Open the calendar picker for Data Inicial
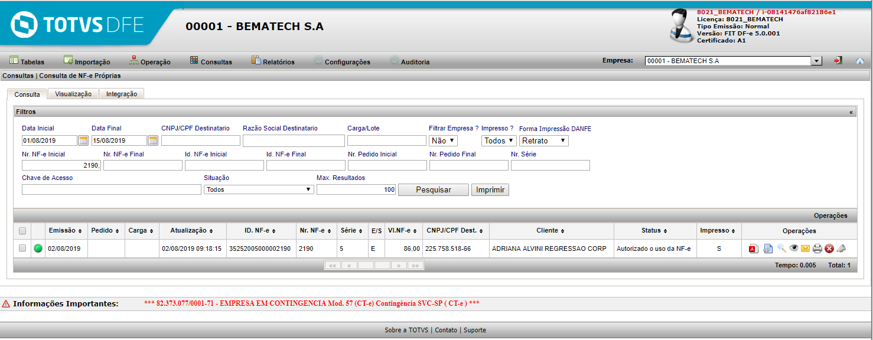Image resolution: width=873 pixels, height=340 pixels. [x=83, y=140]
